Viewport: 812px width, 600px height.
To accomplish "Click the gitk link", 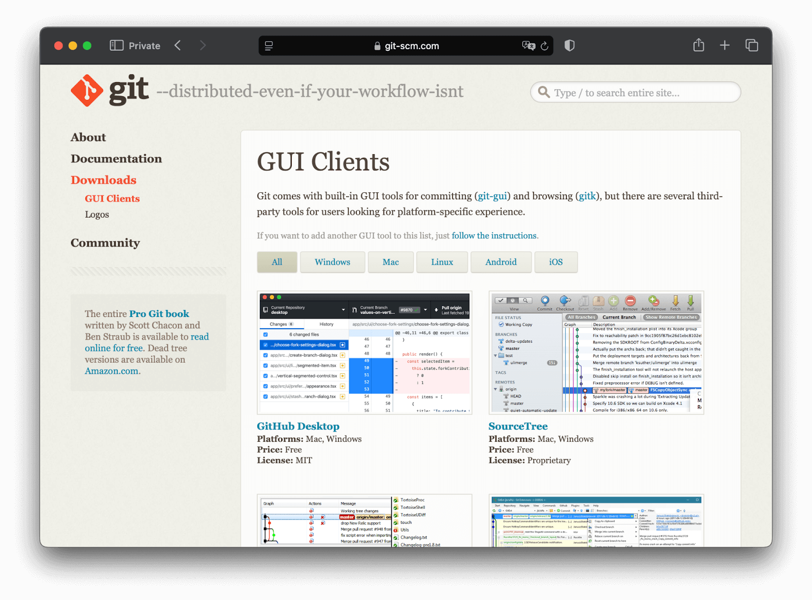I will (x=587, y=196).
